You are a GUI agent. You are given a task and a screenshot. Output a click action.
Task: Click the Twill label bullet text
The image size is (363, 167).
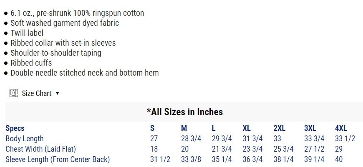click(x=27, y=33)
